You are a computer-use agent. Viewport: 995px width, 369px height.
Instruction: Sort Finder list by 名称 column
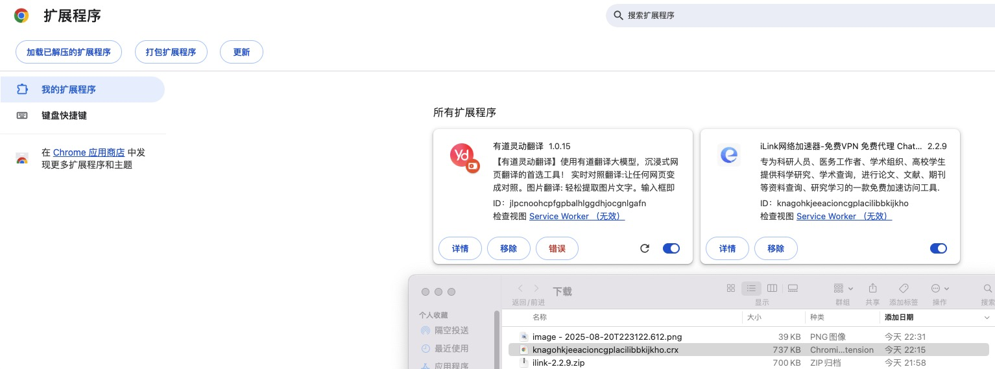coord(540,317)
